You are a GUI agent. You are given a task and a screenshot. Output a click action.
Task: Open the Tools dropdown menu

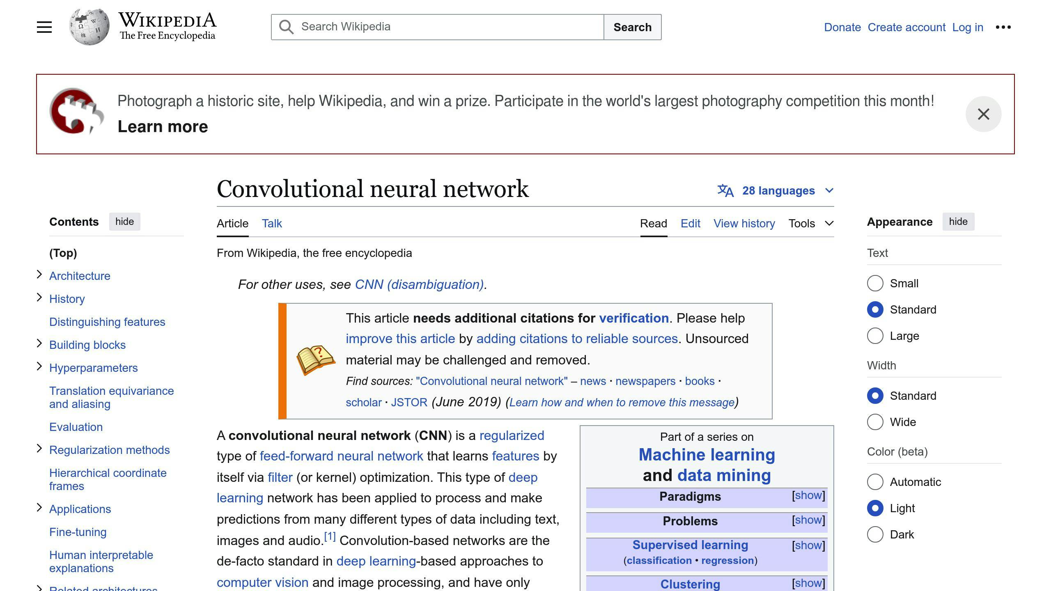coord(811,223)
